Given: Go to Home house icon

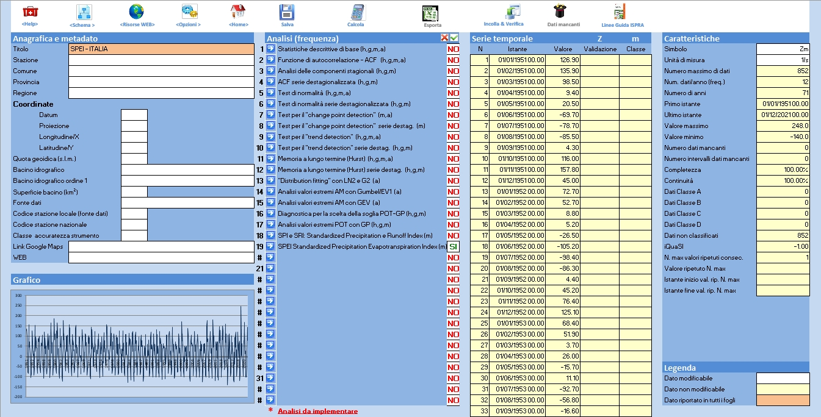Looking at the screenshot, I should [238, 12].
